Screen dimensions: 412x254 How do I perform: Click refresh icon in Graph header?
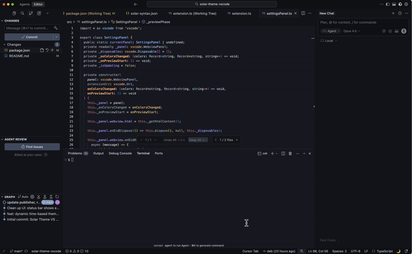[57, 196]
